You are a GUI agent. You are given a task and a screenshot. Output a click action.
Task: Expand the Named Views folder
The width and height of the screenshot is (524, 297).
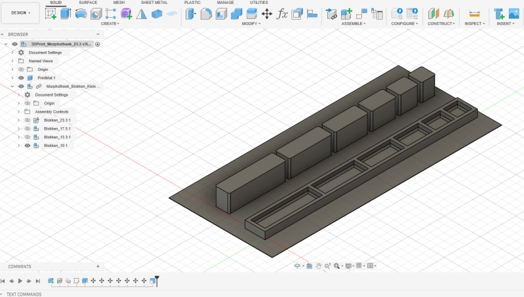[x=12, y=61]
